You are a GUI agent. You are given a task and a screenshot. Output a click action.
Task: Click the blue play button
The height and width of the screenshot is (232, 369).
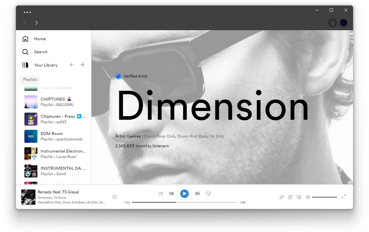[184, 193]
